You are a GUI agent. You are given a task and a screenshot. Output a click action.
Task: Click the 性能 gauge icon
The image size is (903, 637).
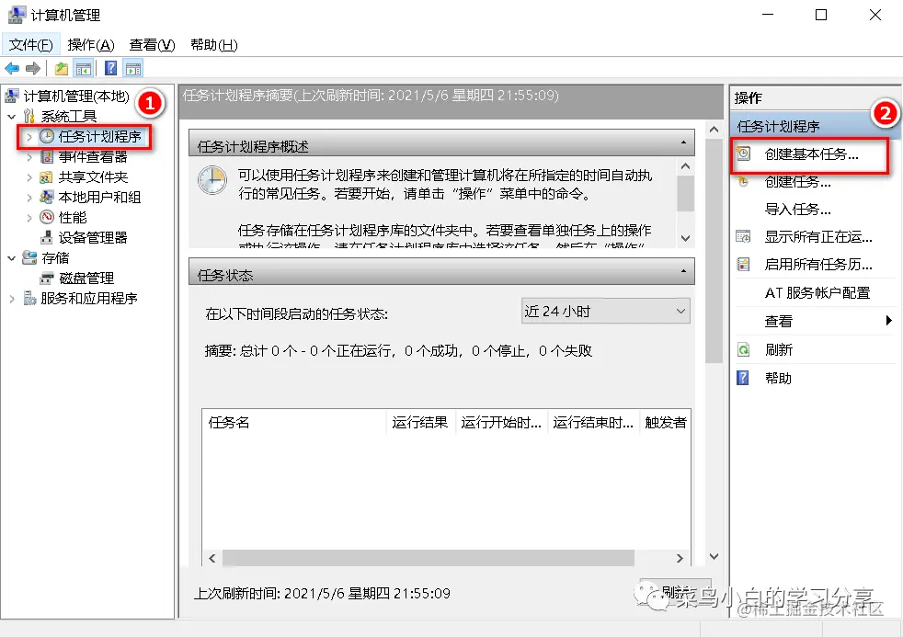47,217
